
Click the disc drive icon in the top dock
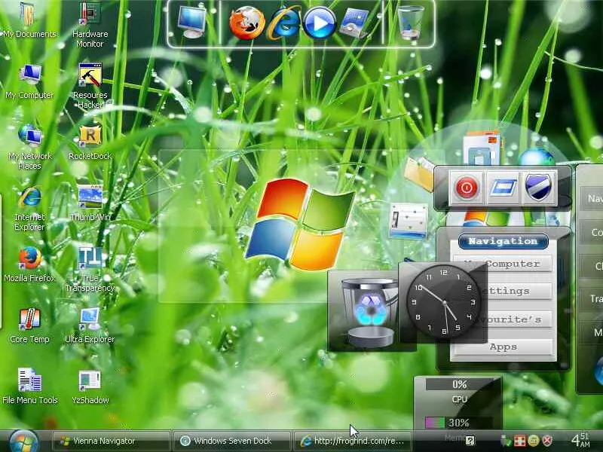pos(354,24)
